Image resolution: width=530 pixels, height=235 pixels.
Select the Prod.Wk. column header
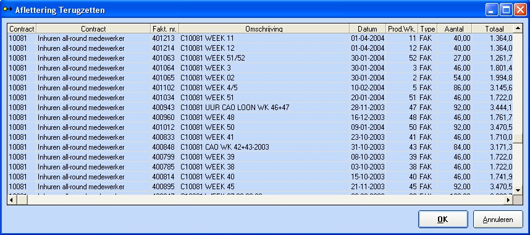[402, 29]
